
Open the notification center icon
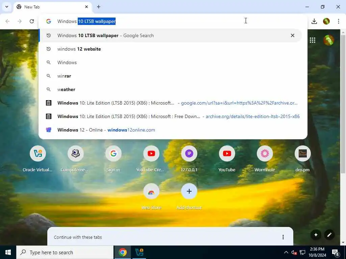point(336,252)
